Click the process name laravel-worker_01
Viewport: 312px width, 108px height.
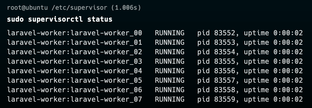pyautogui.click(x=107, y=42)
